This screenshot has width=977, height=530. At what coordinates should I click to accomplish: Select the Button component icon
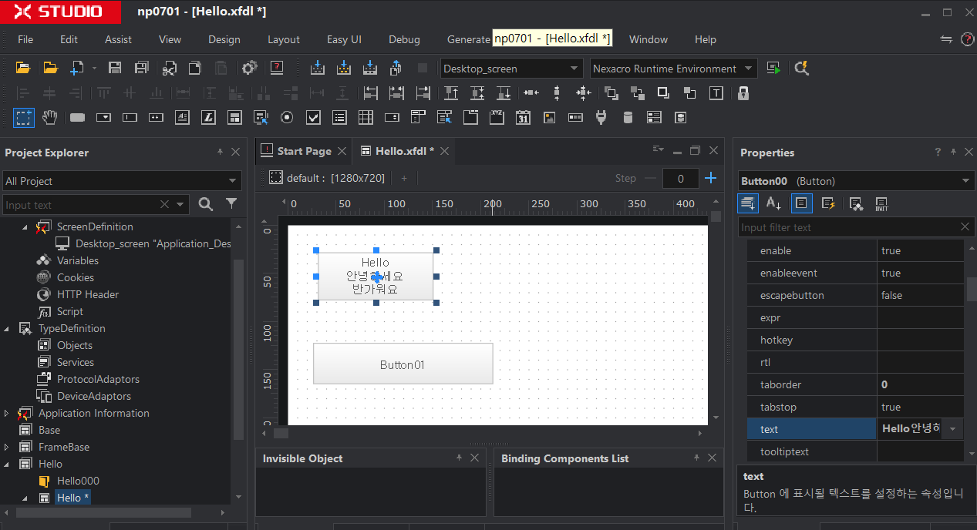77,118
